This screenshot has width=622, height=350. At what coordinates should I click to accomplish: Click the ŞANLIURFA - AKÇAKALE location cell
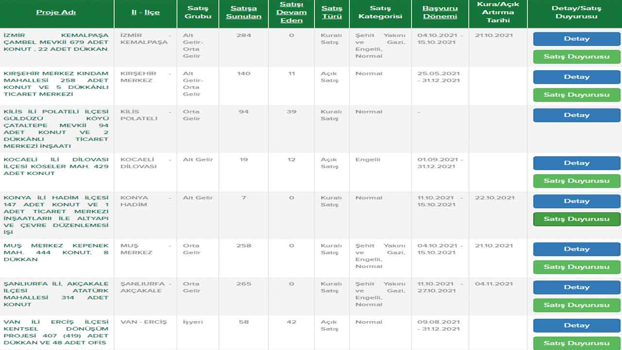pyautogui.click(x=146, y=287)
